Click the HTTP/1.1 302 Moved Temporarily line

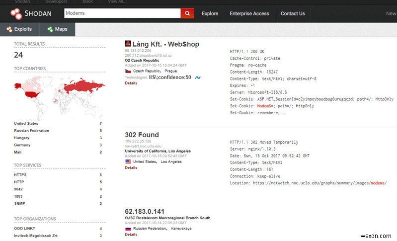click(264, 142)
